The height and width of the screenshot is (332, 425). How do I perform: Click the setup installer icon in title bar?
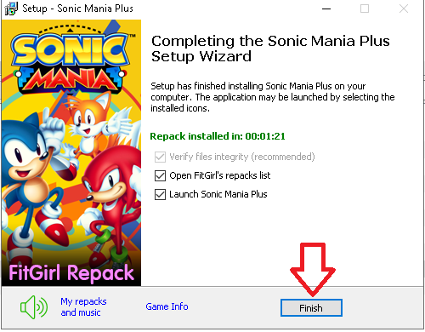11,9
